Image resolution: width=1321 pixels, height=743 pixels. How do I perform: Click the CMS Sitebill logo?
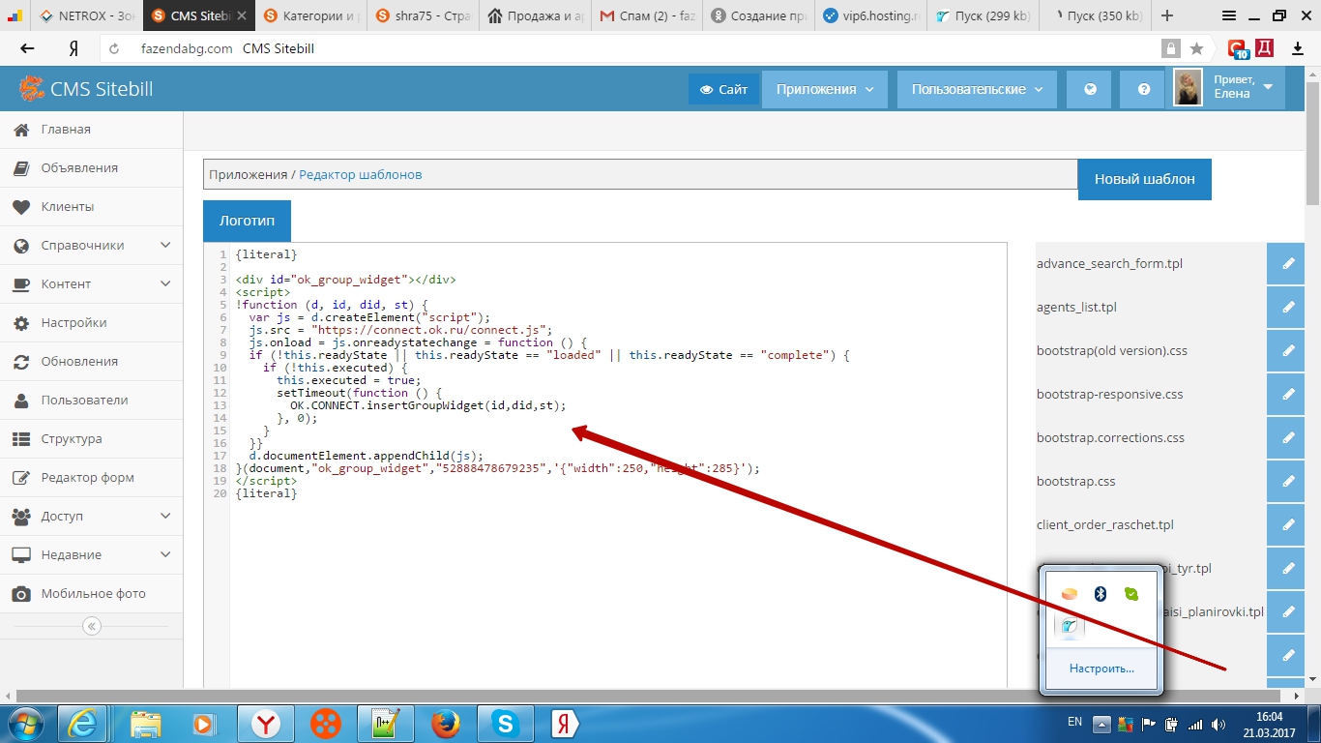(86, 90)
